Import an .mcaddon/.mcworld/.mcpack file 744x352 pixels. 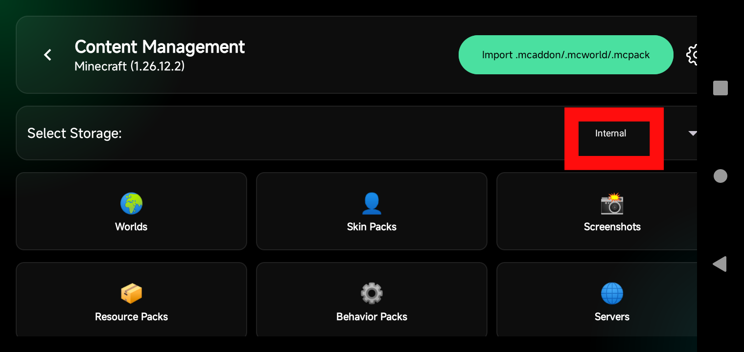point(565,55)
